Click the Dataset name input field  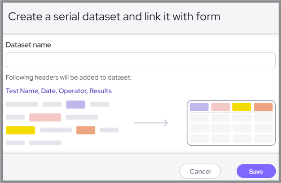[141, 60]
